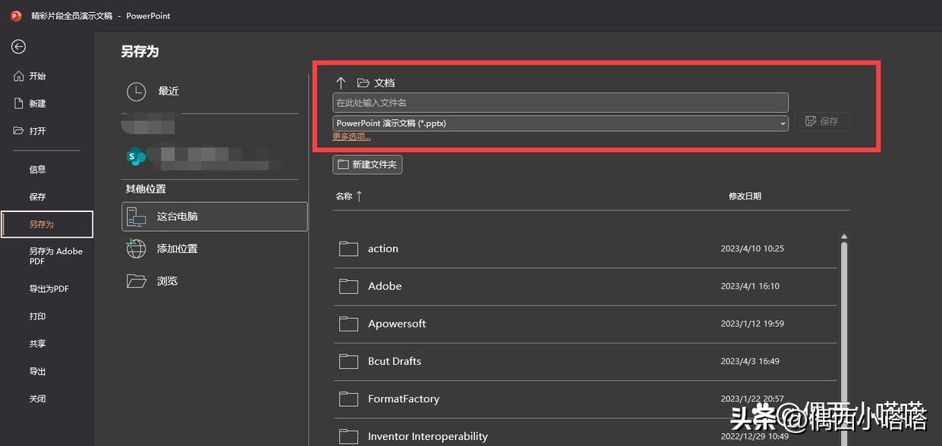The width and height of the screenshot is (942, 446).
Task: Click the Add a Place globe icon
Action: click(x=136, y=248)
